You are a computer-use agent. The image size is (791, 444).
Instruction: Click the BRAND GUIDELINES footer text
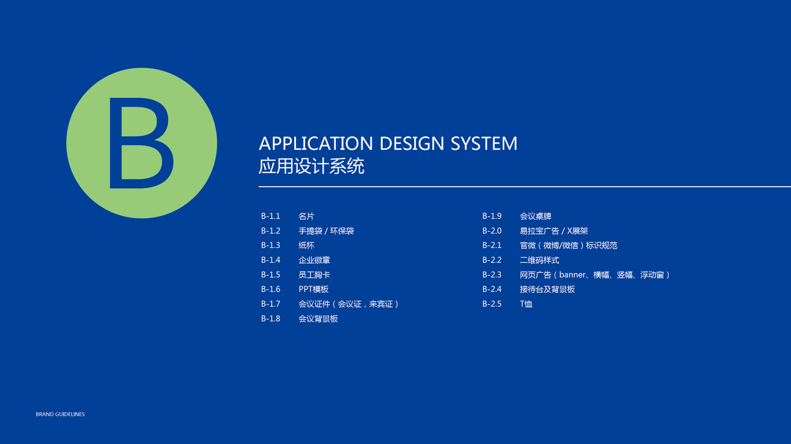pos(60,414)
